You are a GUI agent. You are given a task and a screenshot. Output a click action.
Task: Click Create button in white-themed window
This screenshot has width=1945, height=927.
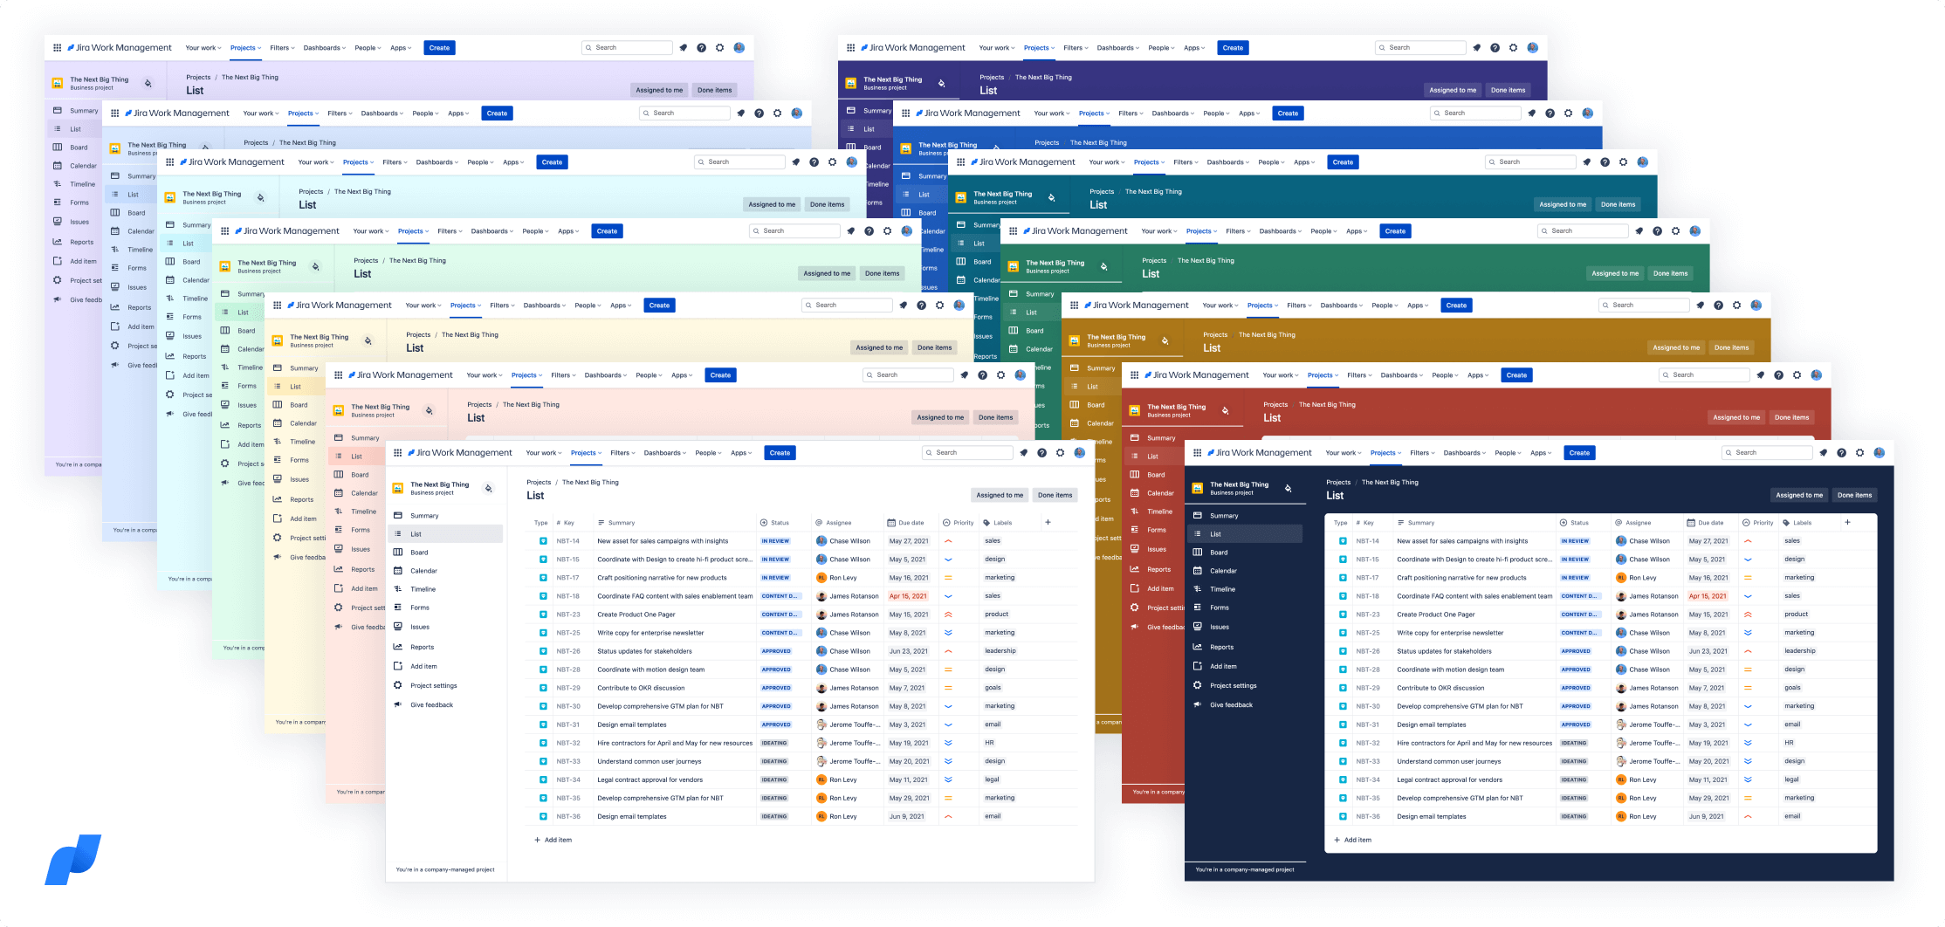point(780,453)
